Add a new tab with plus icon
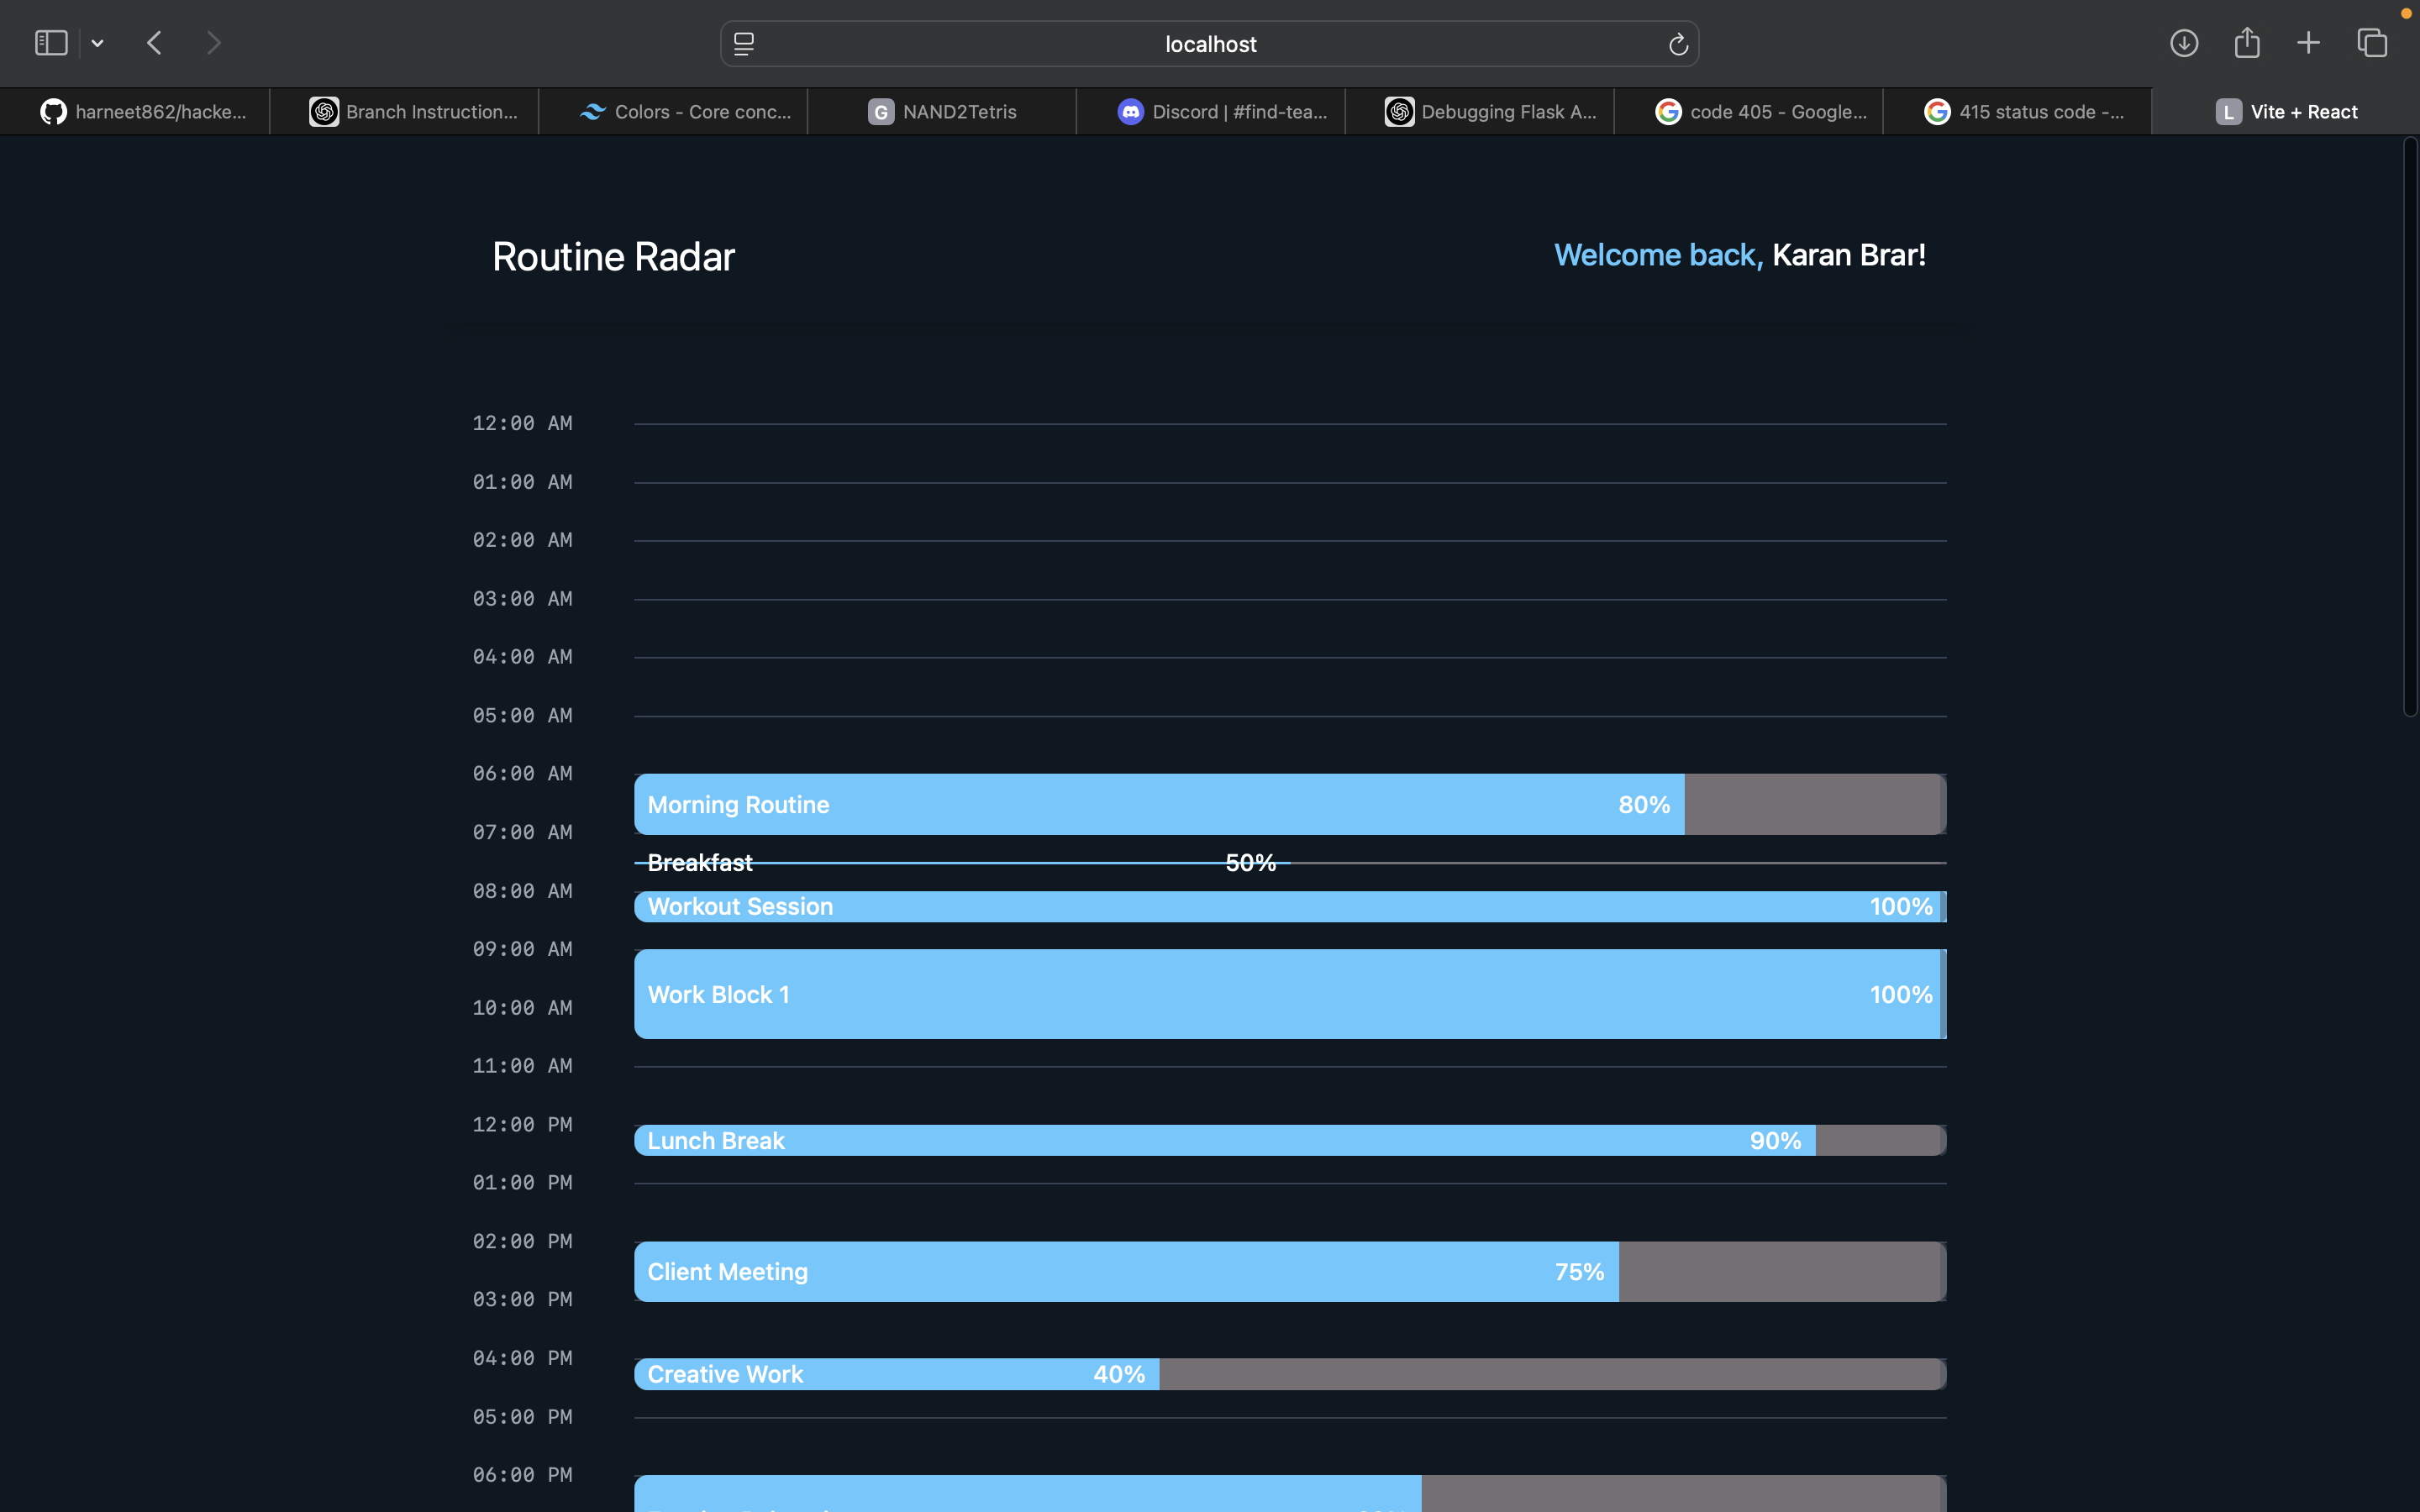 point(2308,43)
